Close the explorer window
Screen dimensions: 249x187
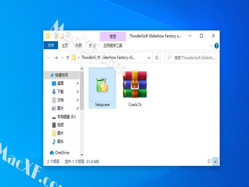(x=213, y=36)
